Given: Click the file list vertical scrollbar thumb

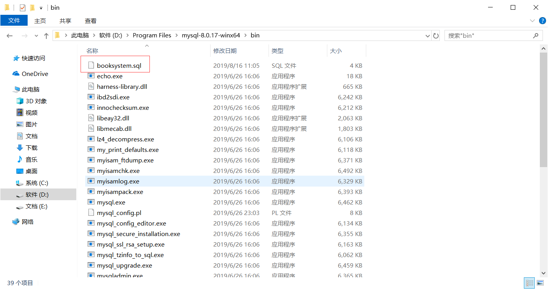Looking at the screenshot, I should pos(544,109).
